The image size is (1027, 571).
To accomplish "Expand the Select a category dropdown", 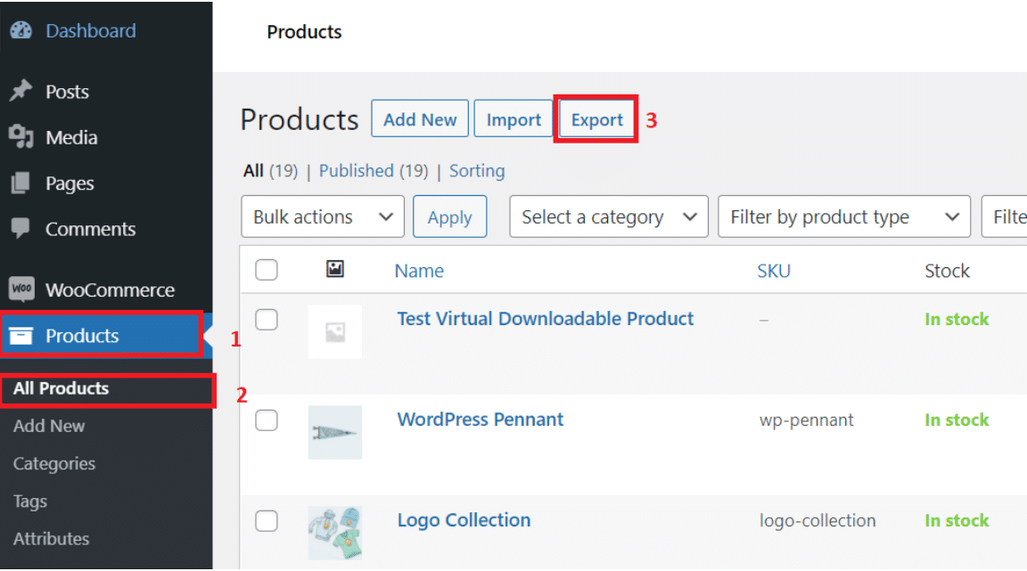I will pos(609,217).
